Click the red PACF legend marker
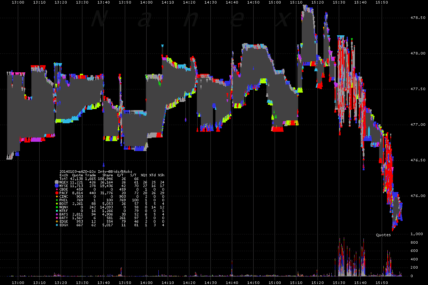This screenshot has width=428, height=285. point(57,193)
